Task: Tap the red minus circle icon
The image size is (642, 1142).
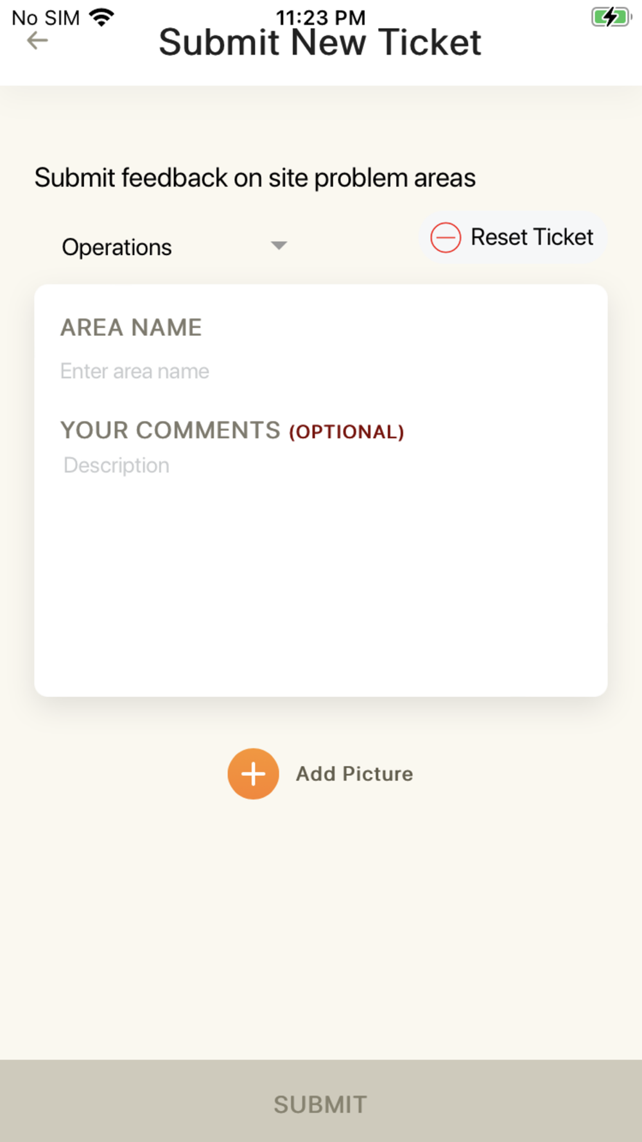Action: (446, 238)
